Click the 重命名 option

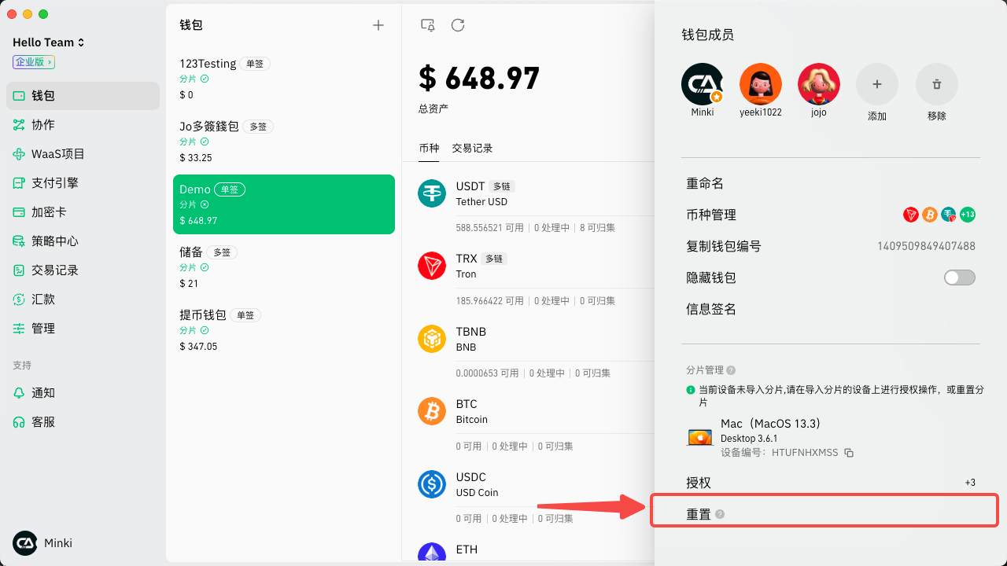click(x=705, y=183)
